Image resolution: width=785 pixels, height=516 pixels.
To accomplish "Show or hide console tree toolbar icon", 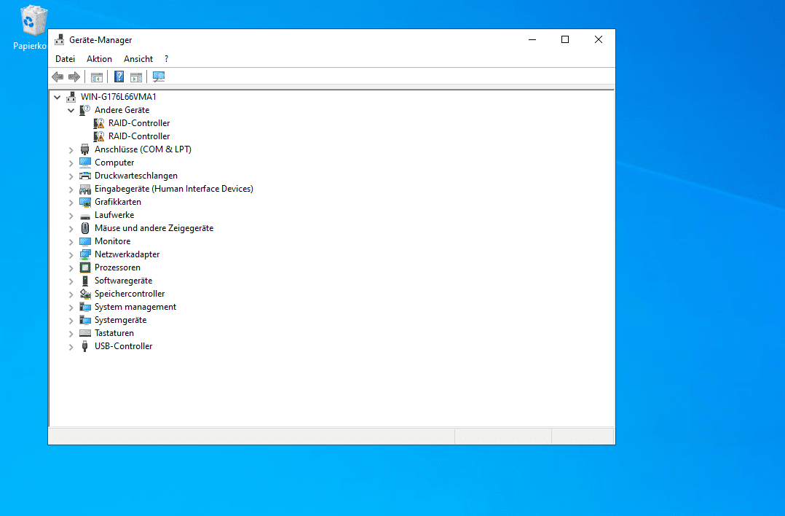I will 97,77.
